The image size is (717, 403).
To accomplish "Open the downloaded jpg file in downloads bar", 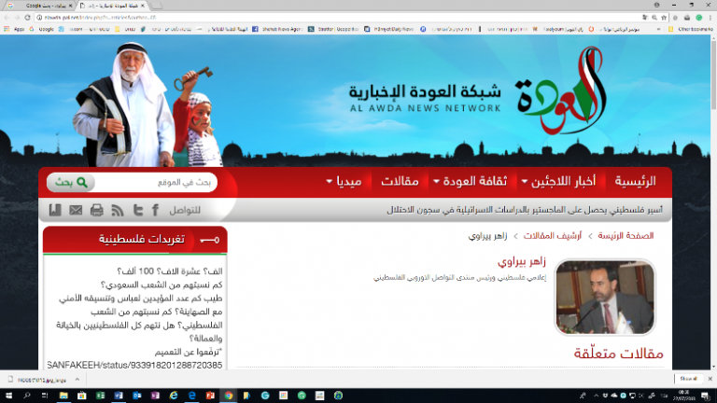I will (x=37, y=380).
